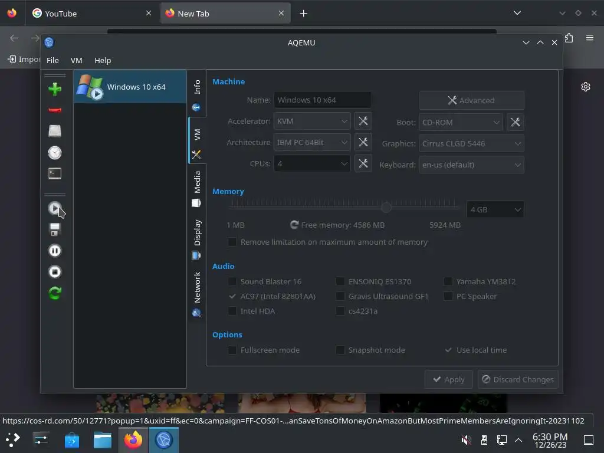
Task: Start the VM with play icon
Action: click(x=55, y=208)
